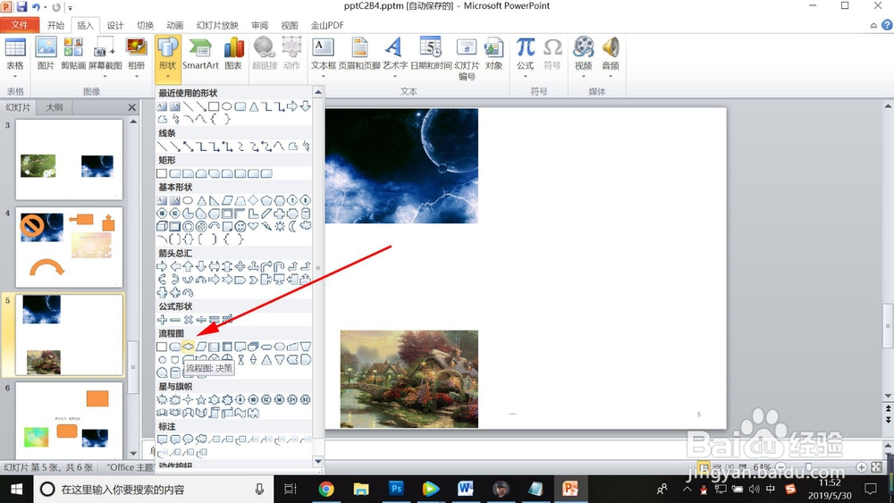894x503 pixels.
Task: Open the Picture insert tool
Action: pos(46,54)
